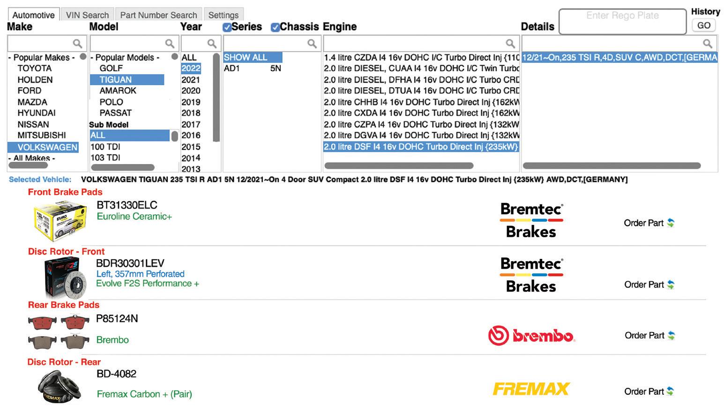Click the Engine list horizontal scrollbar
The height and width of the screenshot is (407, 725).
click(x=399, y=166)
